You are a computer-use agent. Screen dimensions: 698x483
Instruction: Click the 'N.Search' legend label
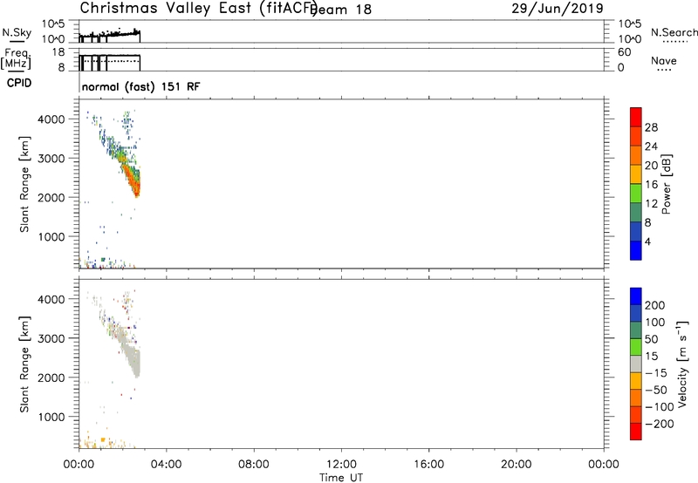[x=674, y=32]
